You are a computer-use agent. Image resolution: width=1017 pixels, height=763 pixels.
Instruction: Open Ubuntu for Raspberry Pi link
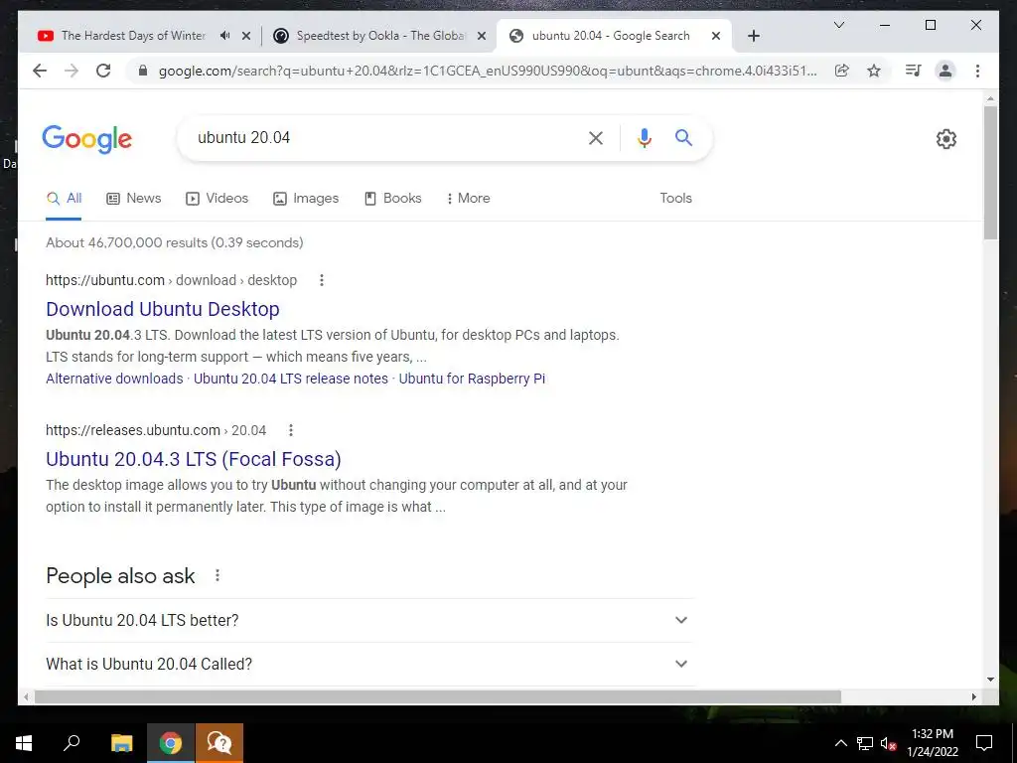point(472,379)
